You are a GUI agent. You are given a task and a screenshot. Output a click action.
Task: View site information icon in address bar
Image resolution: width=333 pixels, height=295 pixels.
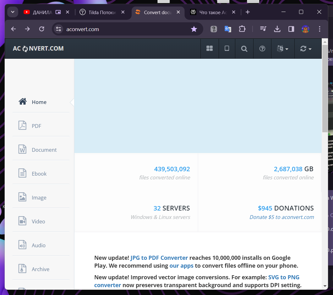click(x=58, y=29)
